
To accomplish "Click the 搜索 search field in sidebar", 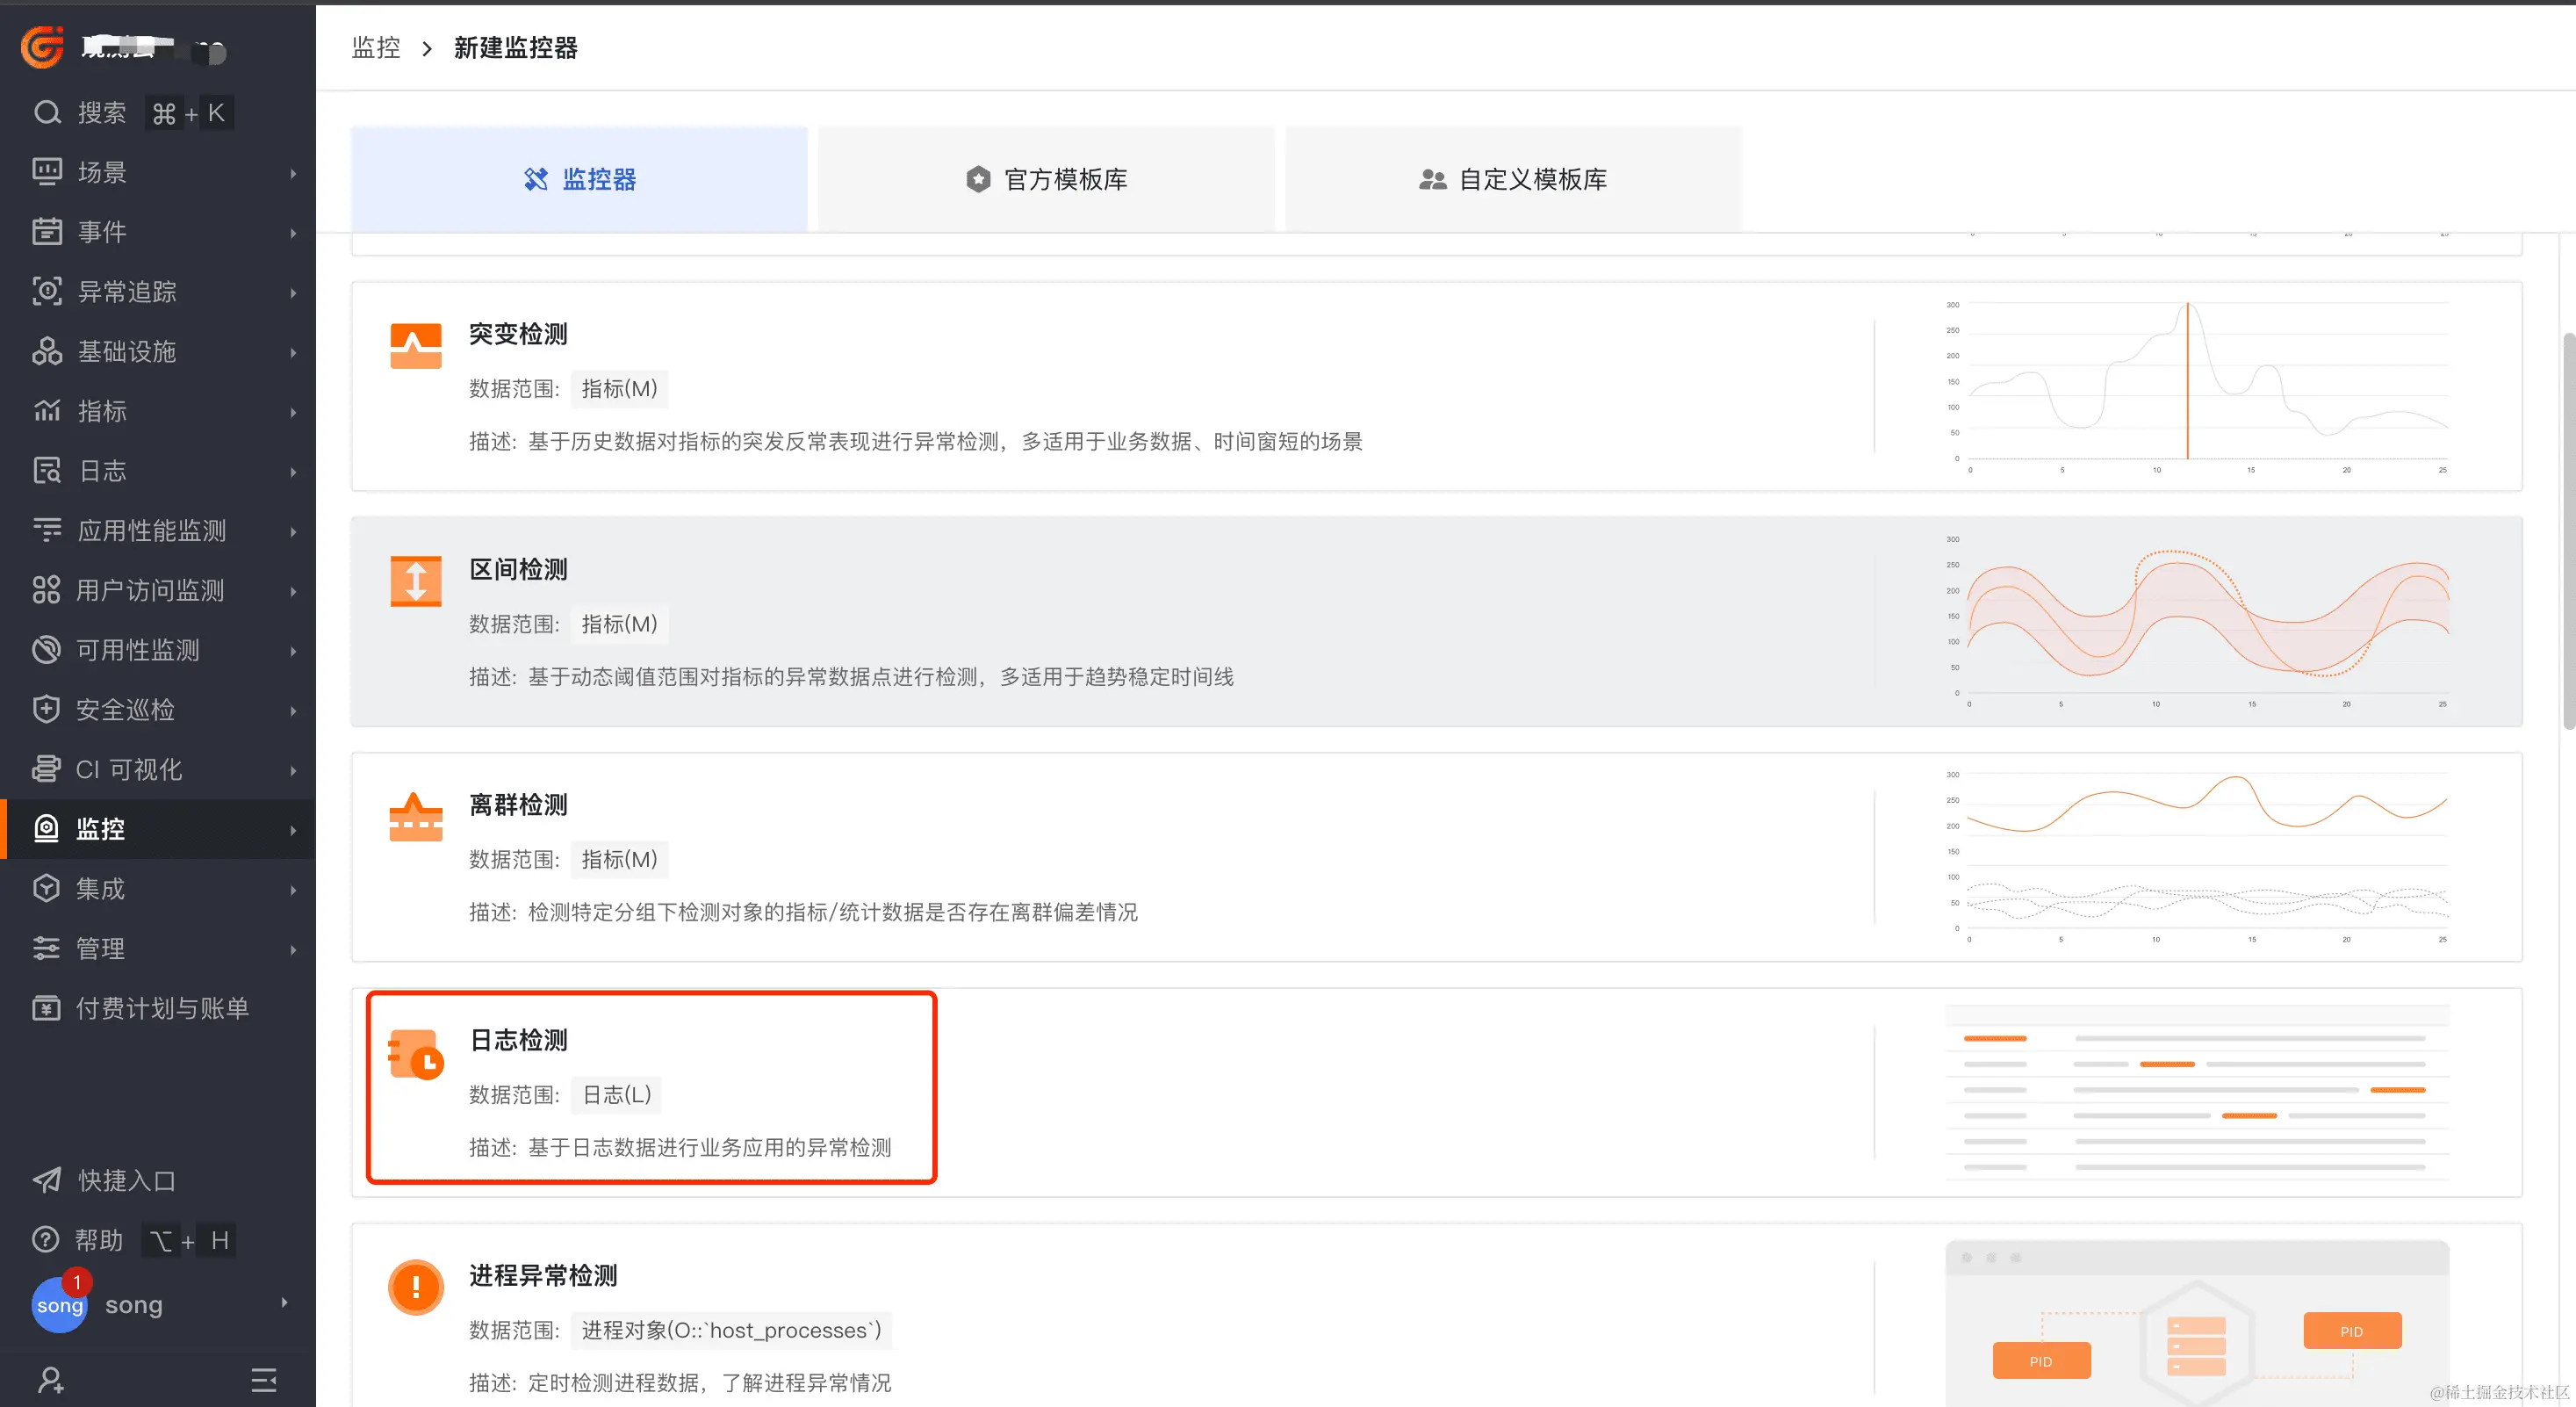I will click(102, 113).
